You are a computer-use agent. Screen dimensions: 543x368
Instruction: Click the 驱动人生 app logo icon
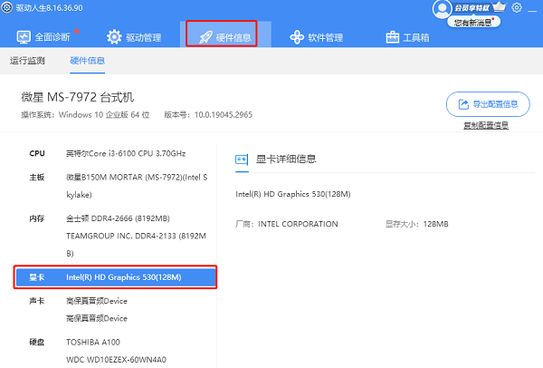(7, 7)
